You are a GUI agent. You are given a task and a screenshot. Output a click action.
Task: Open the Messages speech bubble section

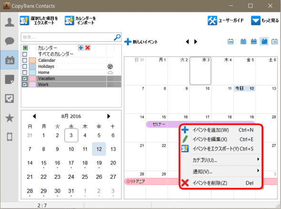(x=10, y=41)
